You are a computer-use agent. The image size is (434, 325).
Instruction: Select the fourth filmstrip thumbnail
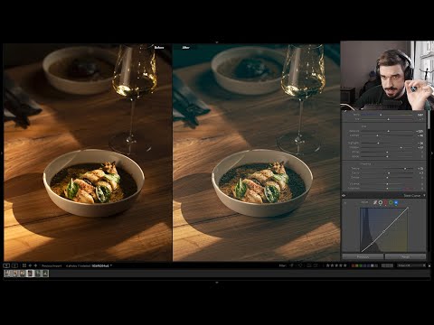[30, 274]
